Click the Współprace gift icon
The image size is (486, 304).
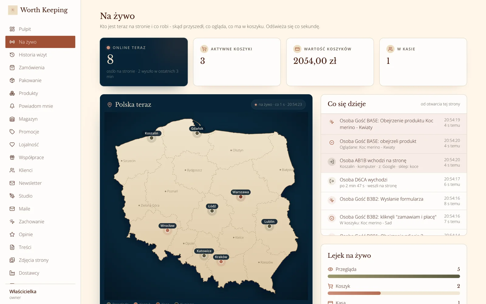[12, 157]
